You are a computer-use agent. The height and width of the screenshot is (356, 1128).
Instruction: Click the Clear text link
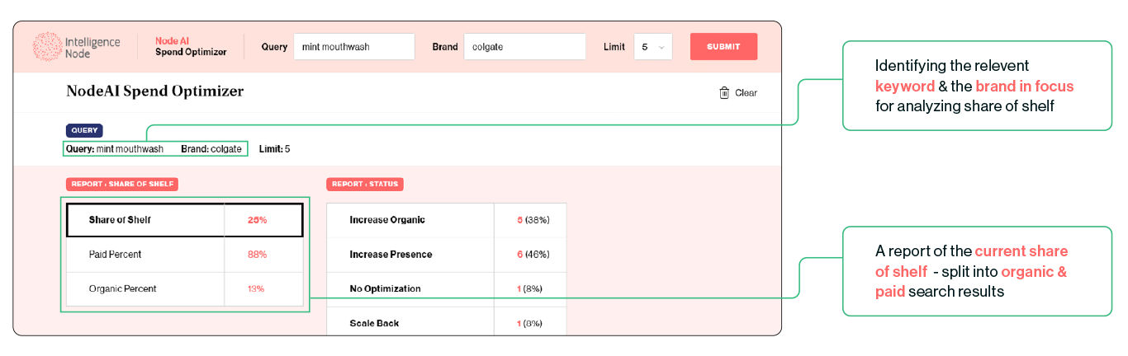pyautogui.click(x=746, y=93)
